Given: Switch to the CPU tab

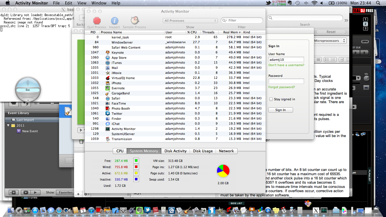Looking at the screenshot, I should [120, 151].
